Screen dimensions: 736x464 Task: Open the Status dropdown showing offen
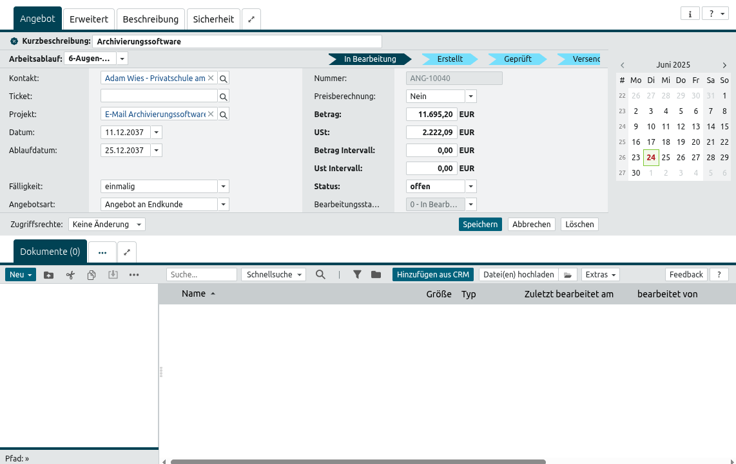coord(470,187)
